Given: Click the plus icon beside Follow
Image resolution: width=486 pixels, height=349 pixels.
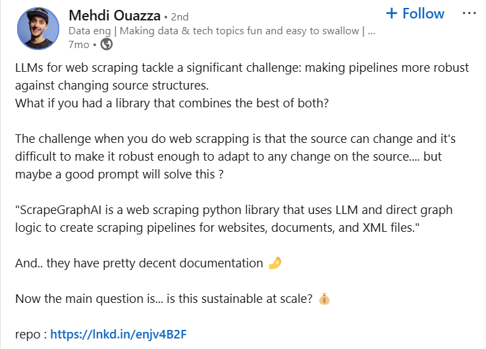Looking at the screenshot, I should tap(392, 13).
